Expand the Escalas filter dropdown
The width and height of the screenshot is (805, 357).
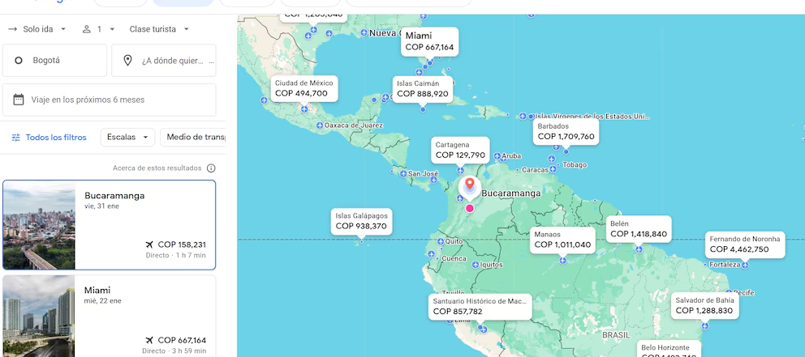(x=127, y=138)
